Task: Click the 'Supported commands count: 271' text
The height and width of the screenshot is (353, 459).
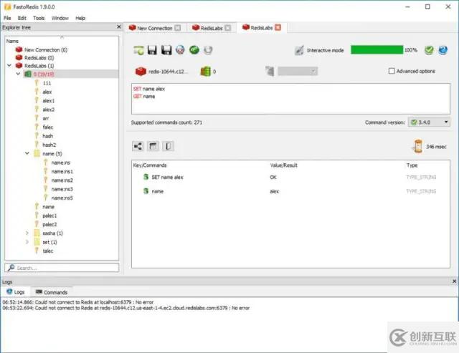Action: point(166,122)
